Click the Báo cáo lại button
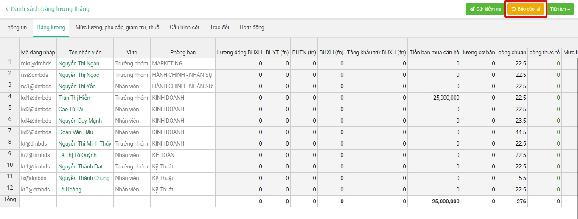Viewport: 578px width, 219px height. coord(525,9)
